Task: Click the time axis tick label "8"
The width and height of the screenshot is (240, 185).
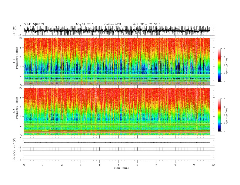Action: point(175,165)
